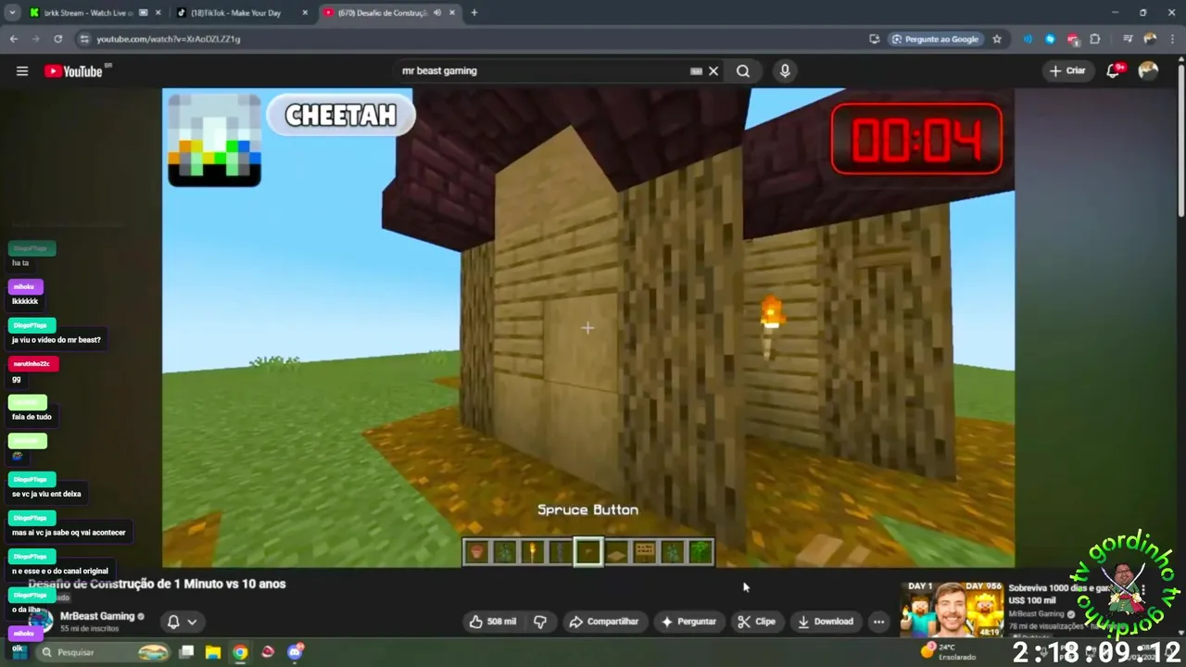The height and width of the screenshot is (667, 1186).
Task: Open YouTube notifications bell
Action: [1115, 70]
